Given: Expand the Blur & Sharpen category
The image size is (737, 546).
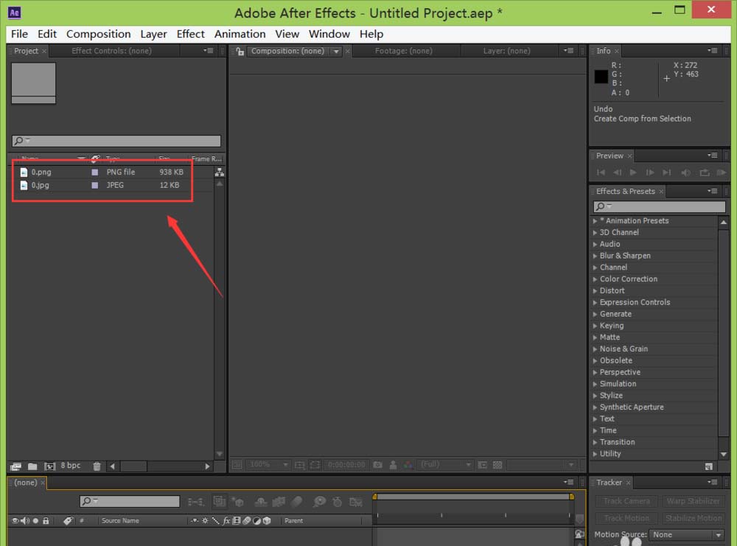Looking at the screenshot, I should point(595,256).
